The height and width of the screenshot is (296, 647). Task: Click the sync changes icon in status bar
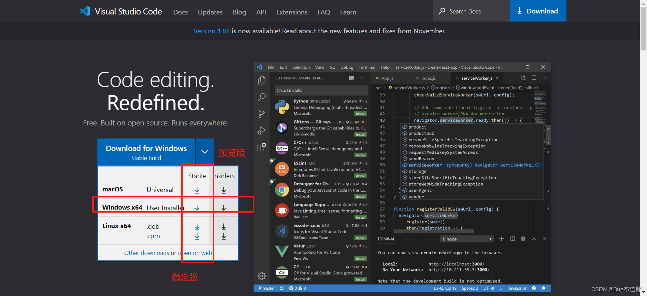tap(282, 288)
